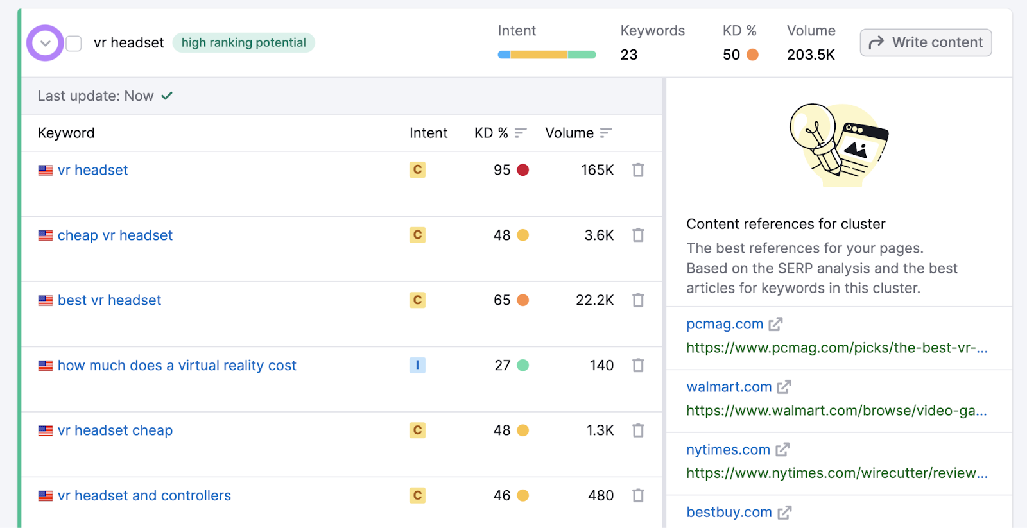The width and height of the screenshot is (1027, 528).
Task: Click trash icon for 'vr headset cheap'
Action: (x=637, y=430)
